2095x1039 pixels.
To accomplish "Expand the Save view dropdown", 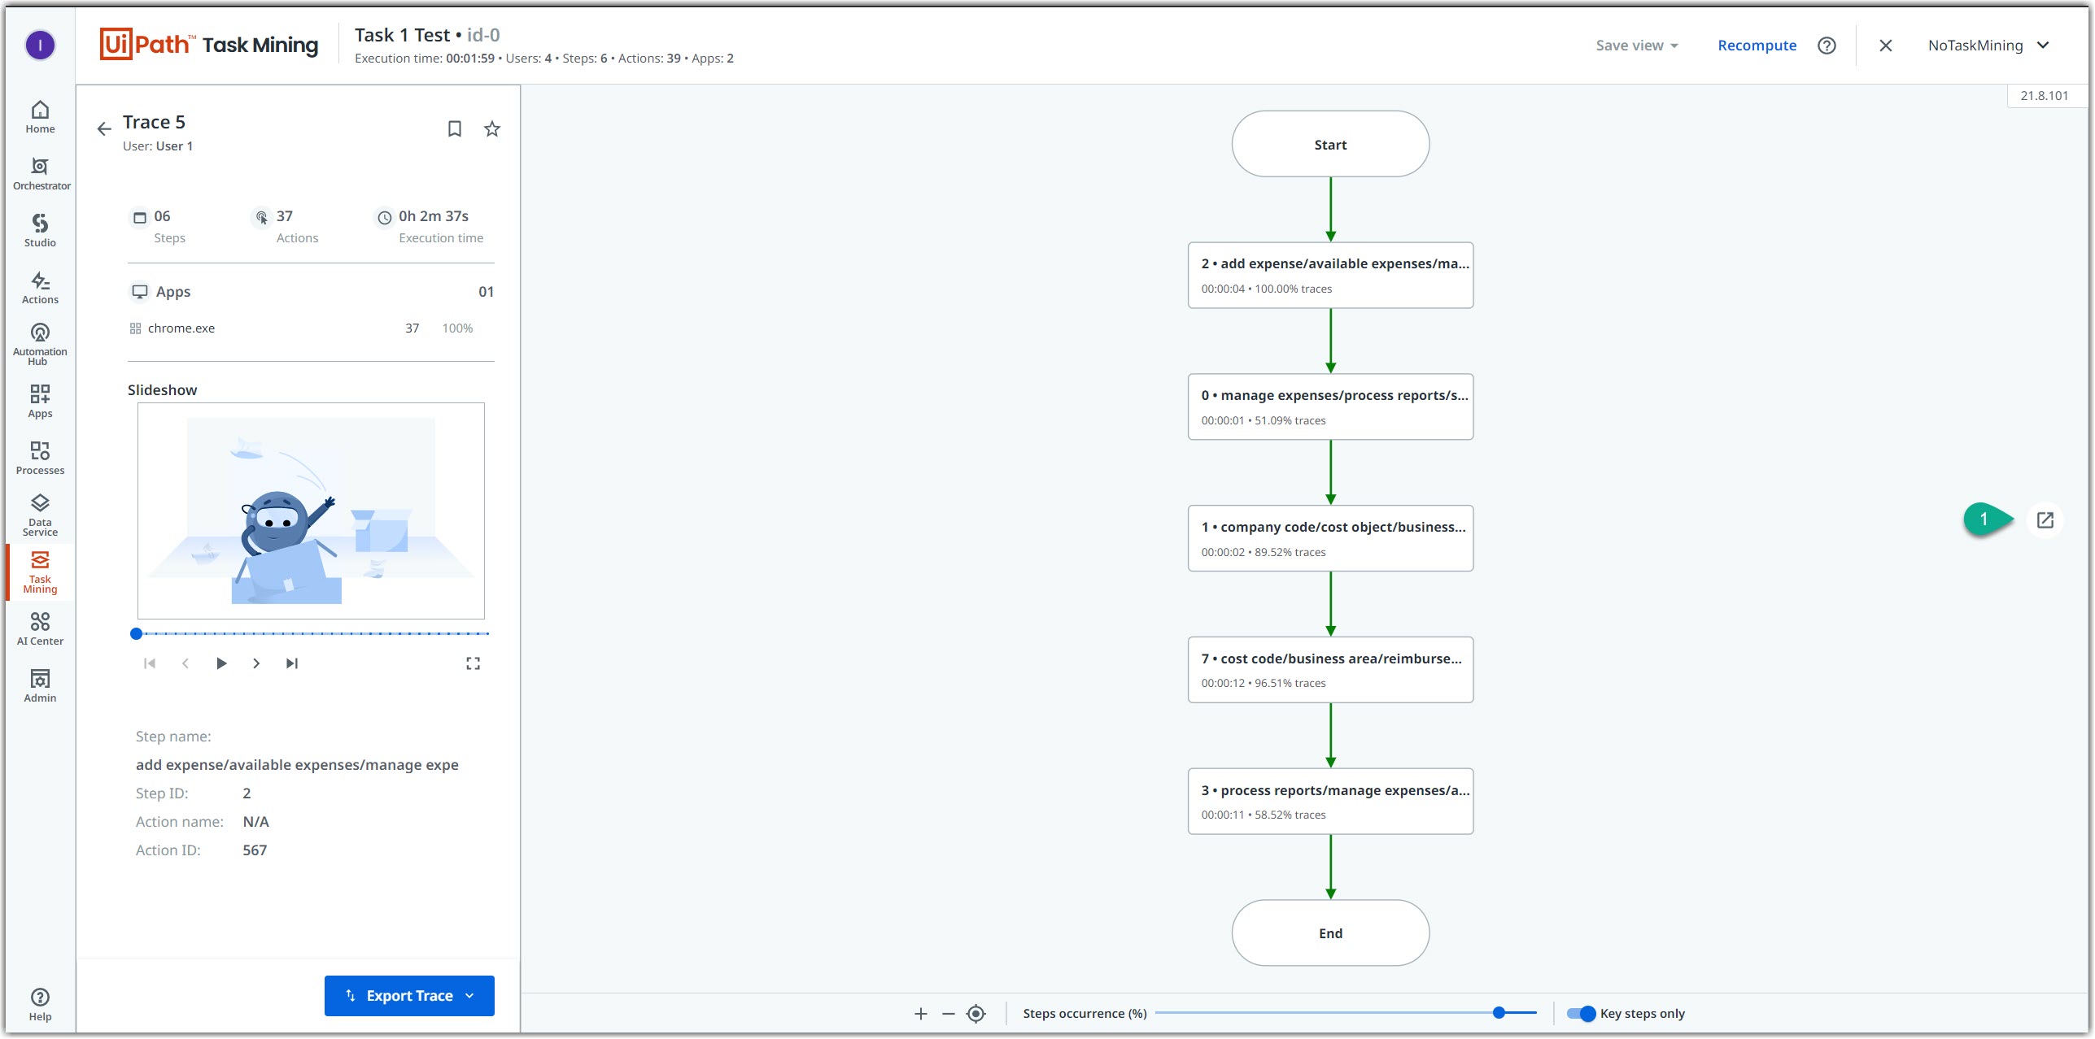I will point(1637,46).
